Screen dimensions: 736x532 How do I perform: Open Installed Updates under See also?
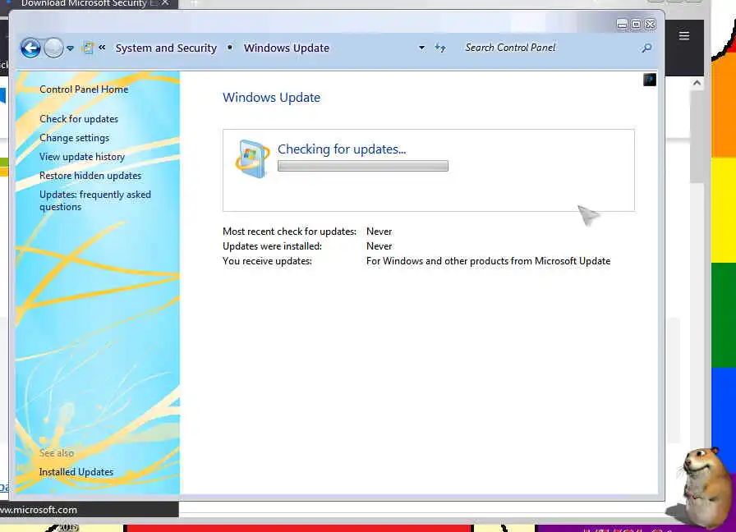point(76,472)
